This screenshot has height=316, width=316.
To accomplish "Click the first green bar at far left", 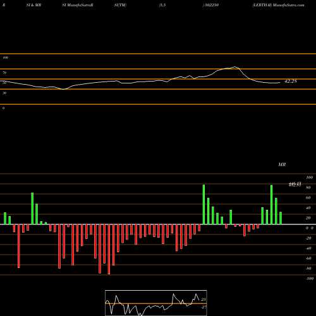I will pyautogui.click(x=5, y=219).
